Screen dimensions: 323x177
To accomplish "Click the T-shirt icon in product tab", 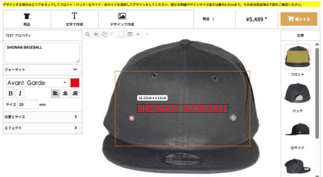I will (27, 16).
